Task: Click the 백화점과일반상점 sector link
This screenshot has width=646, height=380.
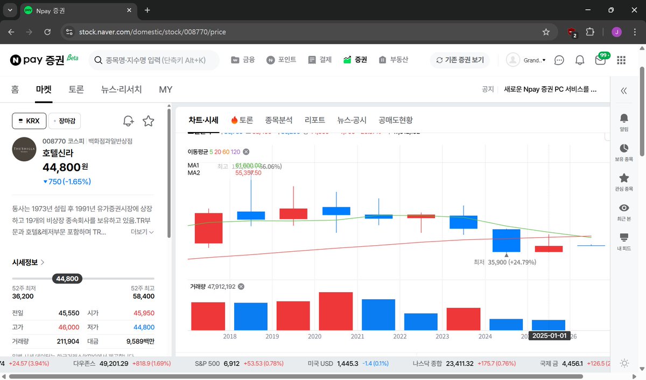Action: [110, 141]
